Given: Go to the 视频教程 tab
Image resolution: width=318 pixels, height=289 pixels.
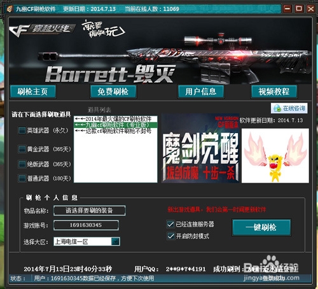Looking at the screenshot, I should 273,92.
